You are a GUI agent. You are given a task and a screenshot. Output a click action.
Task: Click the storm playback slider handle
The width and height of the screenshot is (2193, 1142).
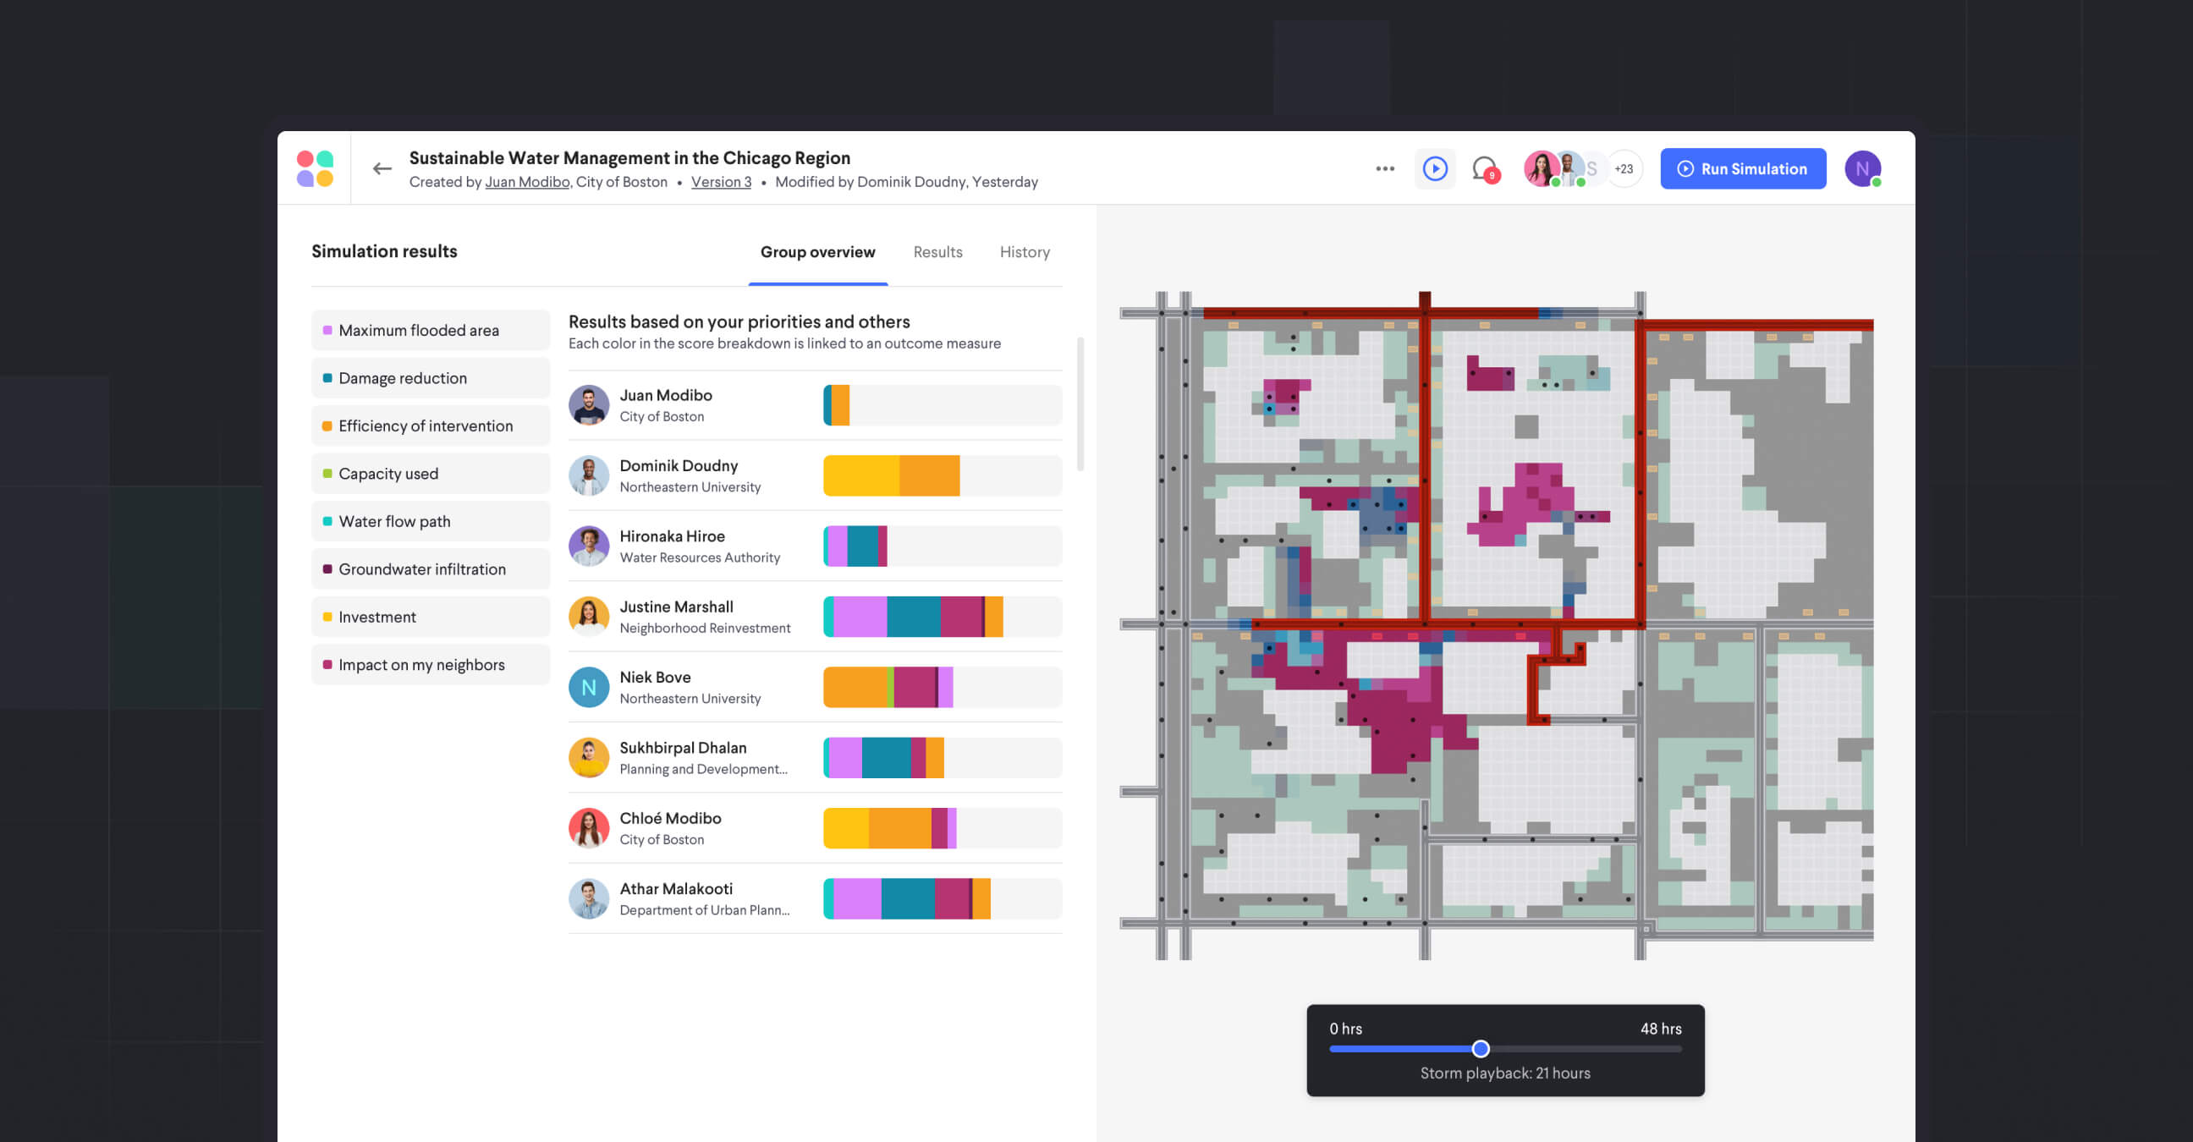pyautogui.click(x=1480, y=1048)
